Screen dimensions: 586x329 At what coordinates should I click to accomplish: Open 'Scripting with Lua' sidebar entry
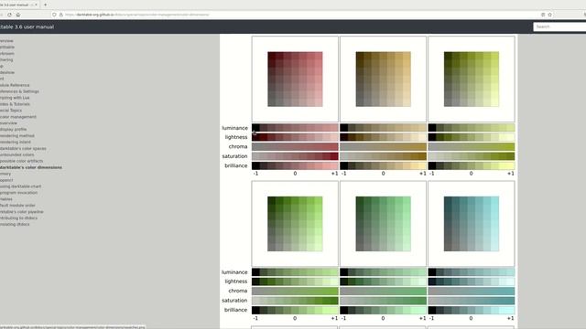[x=15, y=98]
